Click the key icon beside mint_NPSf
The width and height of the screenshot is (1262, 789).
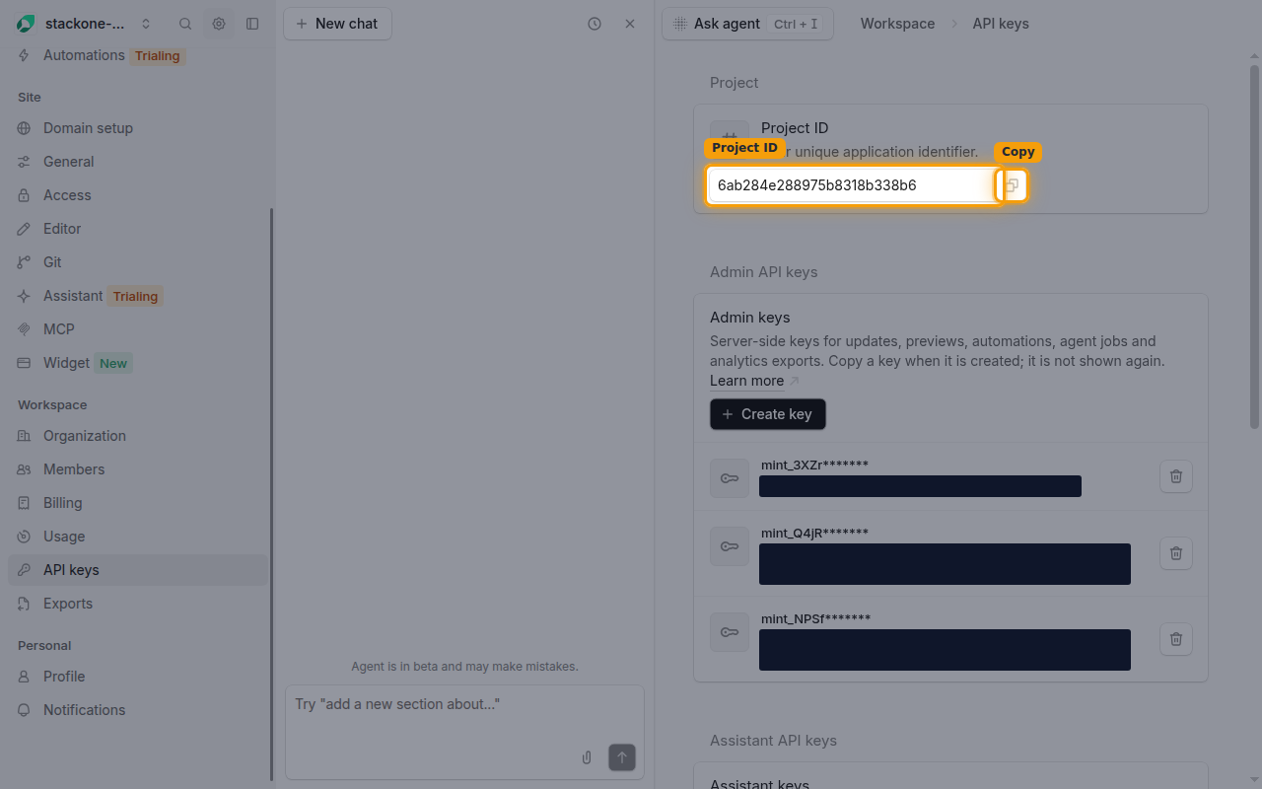730,632
